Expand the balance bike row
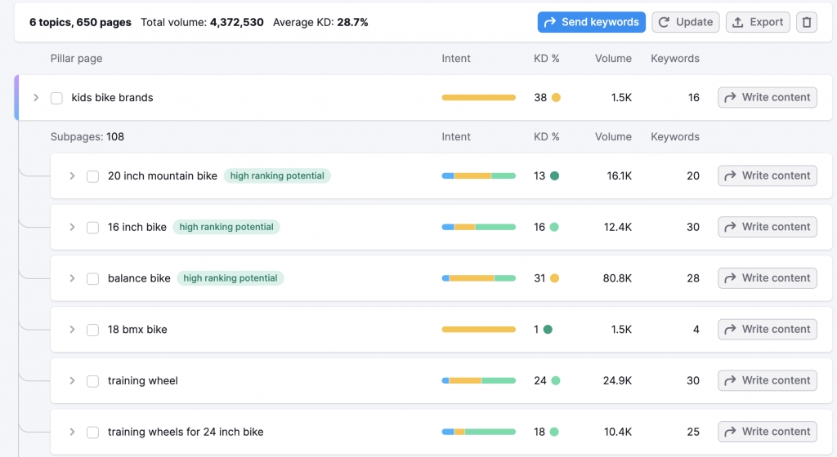This screenshot has height=457, width=837. [72, 278]
